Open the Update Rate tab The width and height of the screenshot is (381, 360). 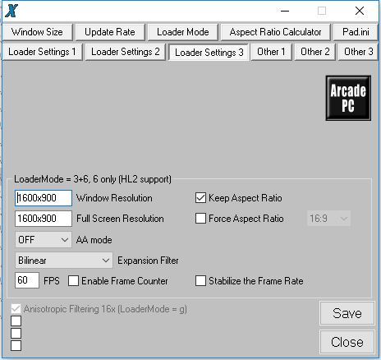click(x=110, y=32)
